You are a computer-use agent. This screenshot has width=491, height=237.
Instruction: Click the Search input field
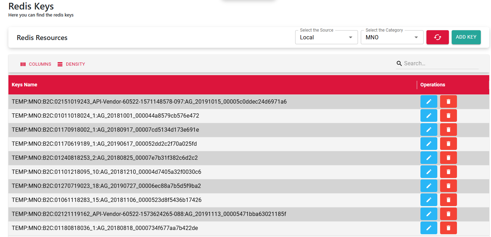[441, 64]
